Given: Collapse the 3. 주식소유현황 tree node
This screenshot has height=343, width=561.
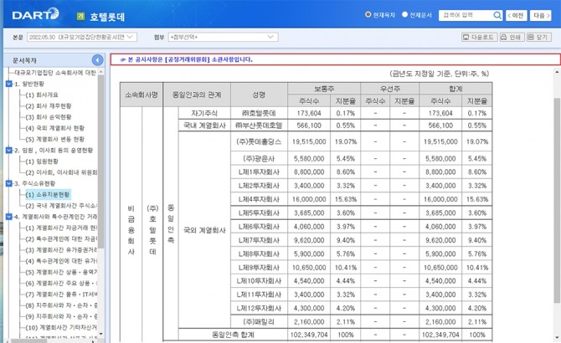Looking at the screenshot, I should tap(9, 184).
